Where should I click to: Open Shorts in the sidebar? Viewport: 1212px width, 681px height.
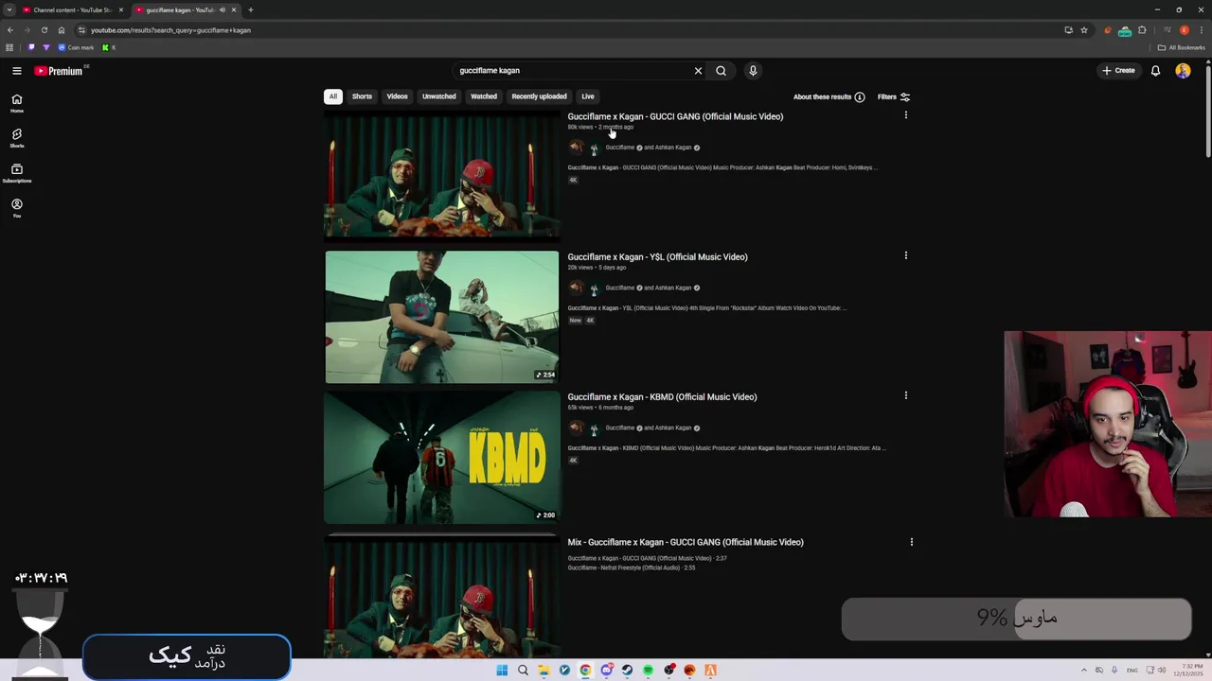(x=17, y=138)
